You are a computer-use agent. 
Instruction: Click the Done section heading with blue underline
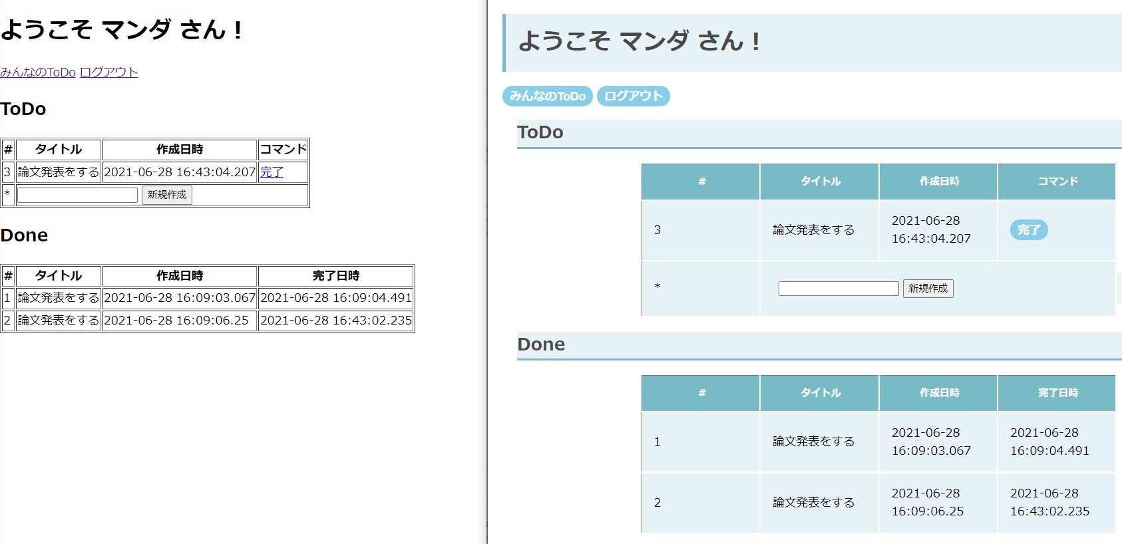pyautogui.click(x=819, y=344)
